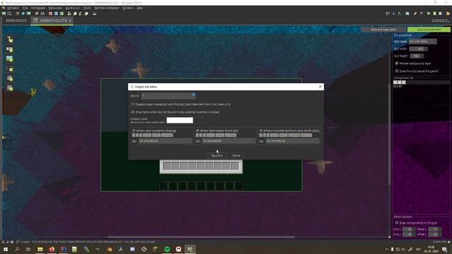Click the orange export icon top right
This screenshot has height=254, width=452.
[448, 13]
